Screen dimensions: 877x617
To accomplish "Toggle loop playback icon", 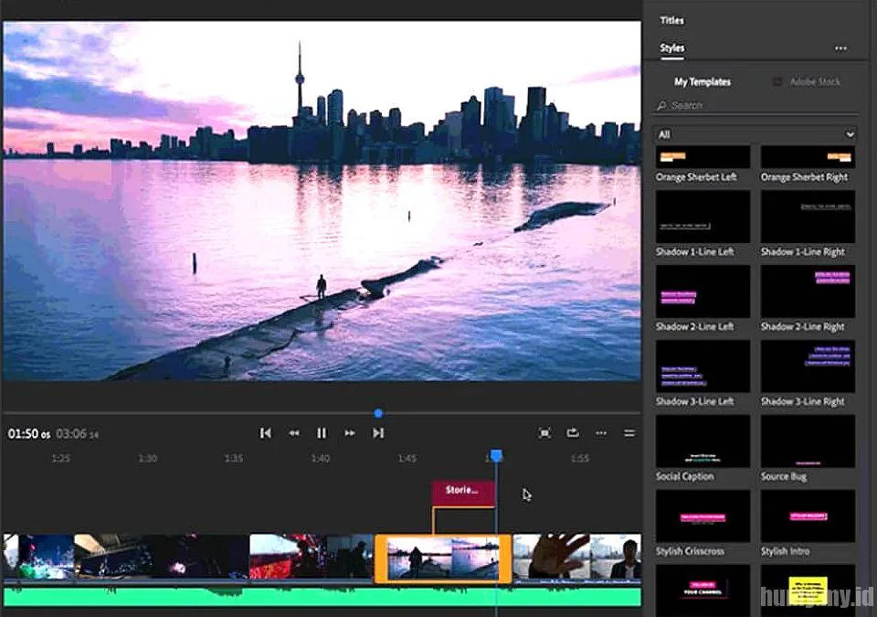I will [573, 433].
